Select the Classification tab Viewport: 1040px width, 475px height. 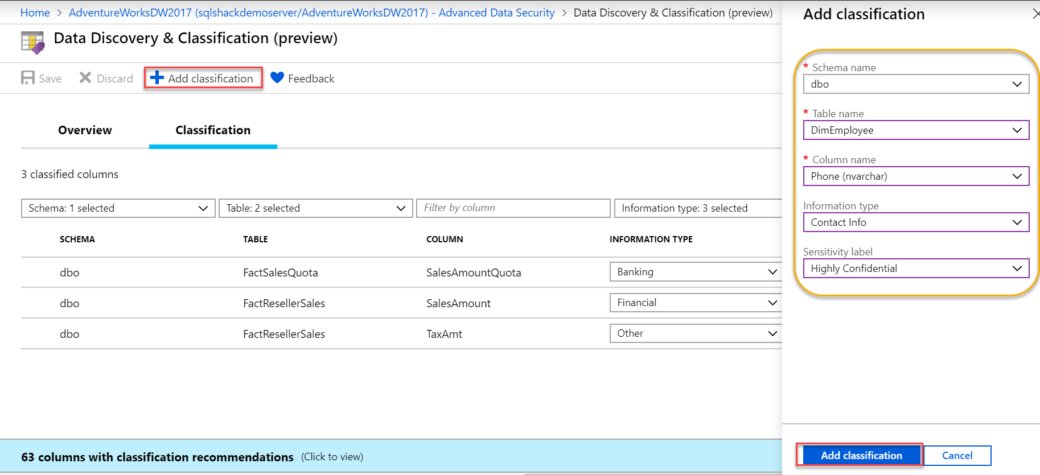(x=213, y=130)
